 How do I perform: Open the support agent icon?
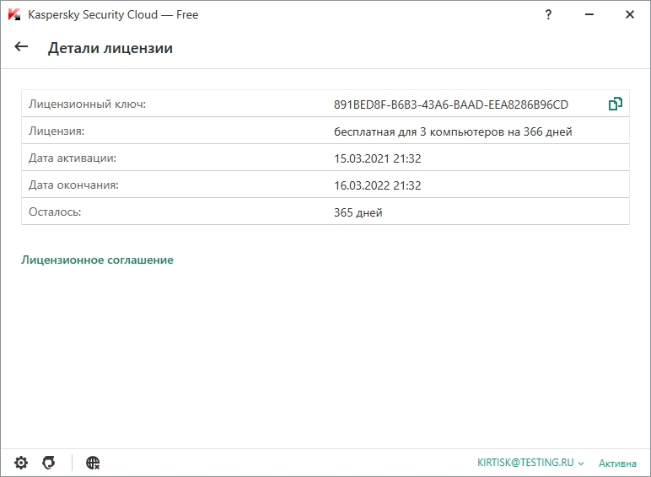[x=49, y=463]
